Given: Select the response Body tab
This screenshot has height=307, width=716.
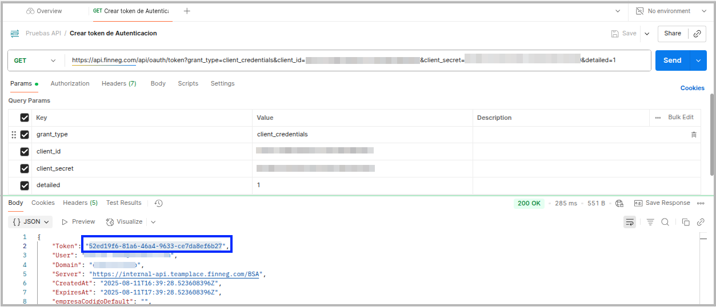Looking at the screenshot, I should 15,203.
